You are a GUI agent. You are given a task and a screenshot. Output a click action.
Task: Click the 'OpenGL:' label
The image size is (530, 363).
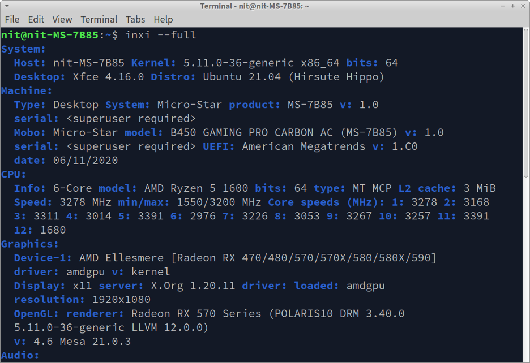click(x=36, y=314)
